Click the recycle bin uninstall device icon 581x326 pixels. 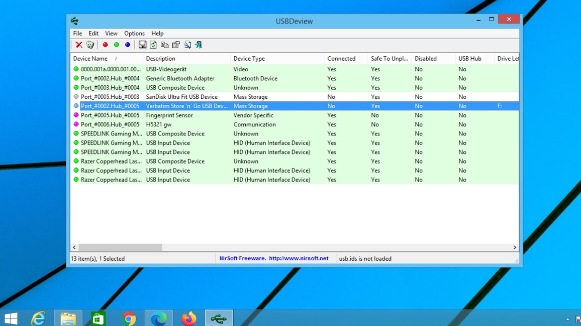(x=90, y=45)
